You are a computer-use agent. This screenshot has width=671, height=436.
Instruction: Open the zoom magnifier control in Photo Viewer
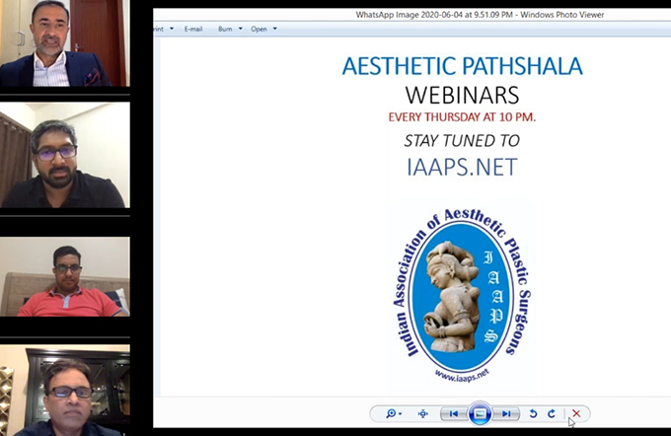point(391,413)
